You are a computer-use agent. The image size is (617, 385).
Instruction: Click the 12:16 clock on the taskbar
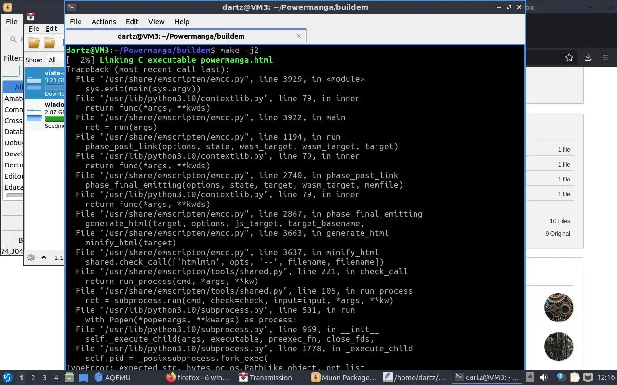pos(606,378)
